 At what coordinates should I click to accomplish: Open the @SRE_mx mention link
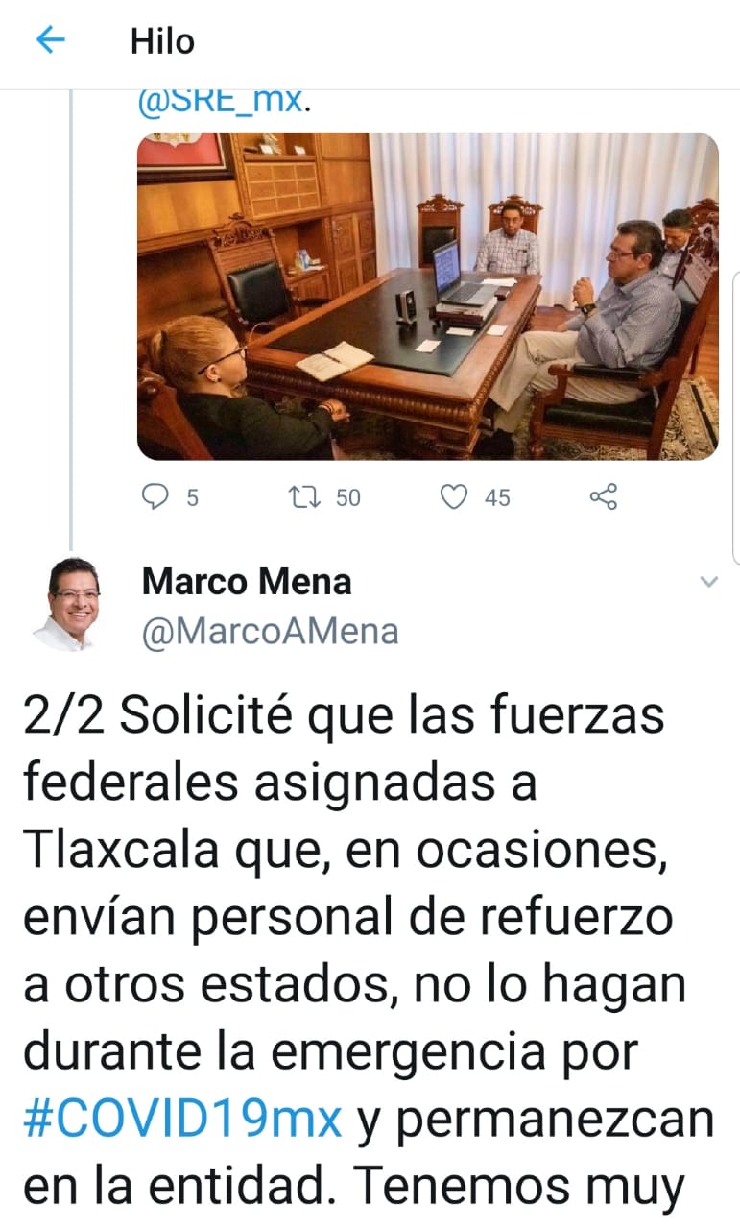[220, 101]
